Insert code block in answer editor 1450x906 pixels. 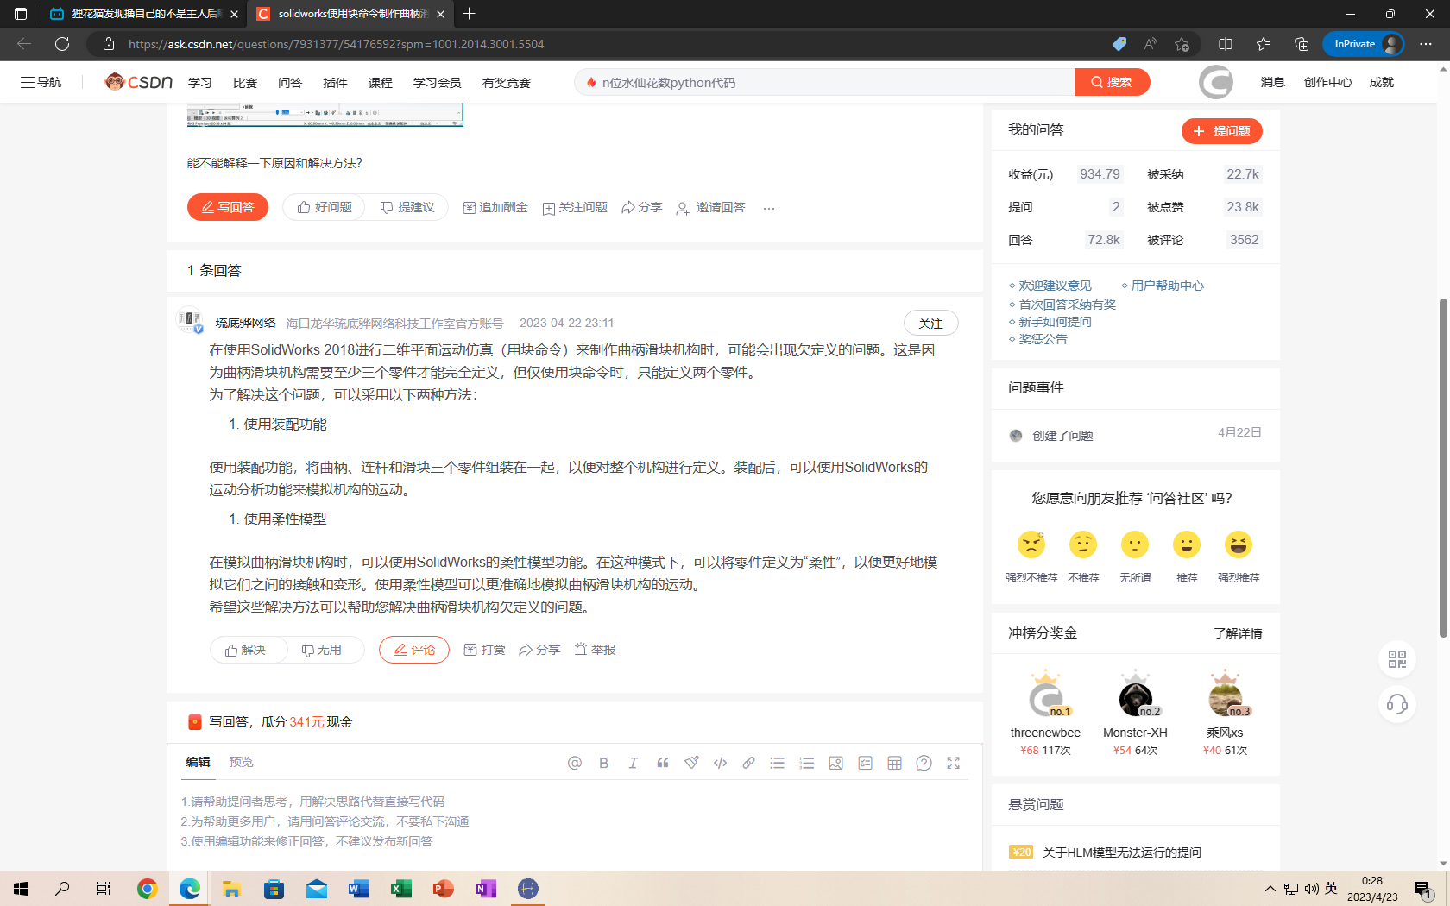pos(720,763)
